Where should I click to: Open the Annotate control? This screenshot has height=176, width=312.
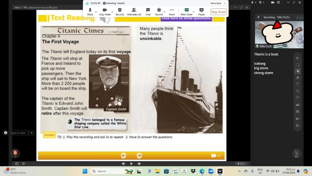click(x=216, y=3)
